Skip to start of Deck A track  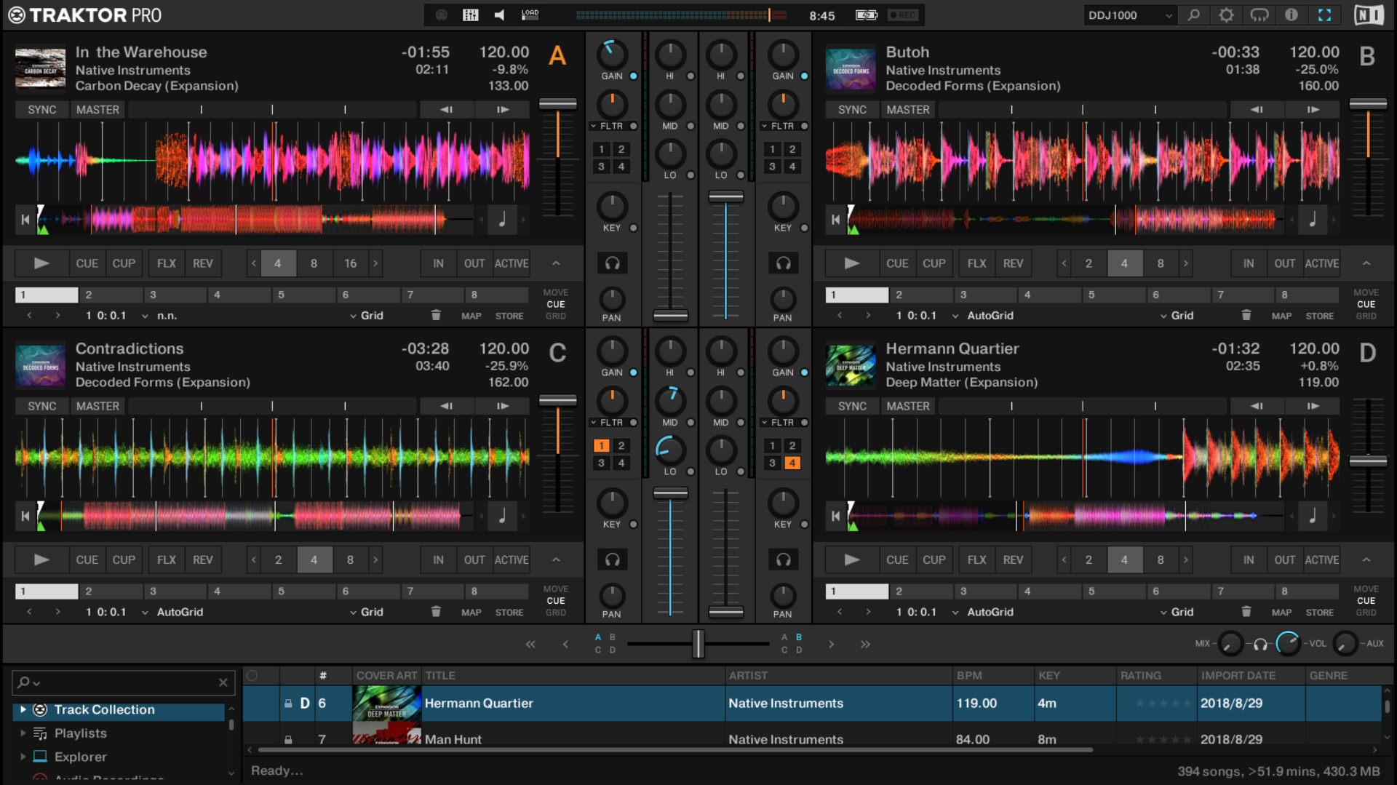(25, 219)
